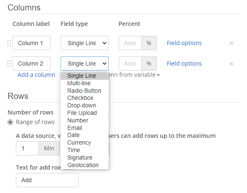247x193 pixels.
Task: Remove Column 1 with its X icon
Action: (x=232, y=43)
